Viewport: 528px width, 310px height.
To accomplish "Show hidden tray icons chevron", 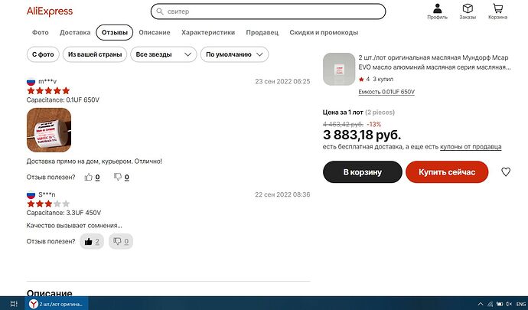I will 481,304.
